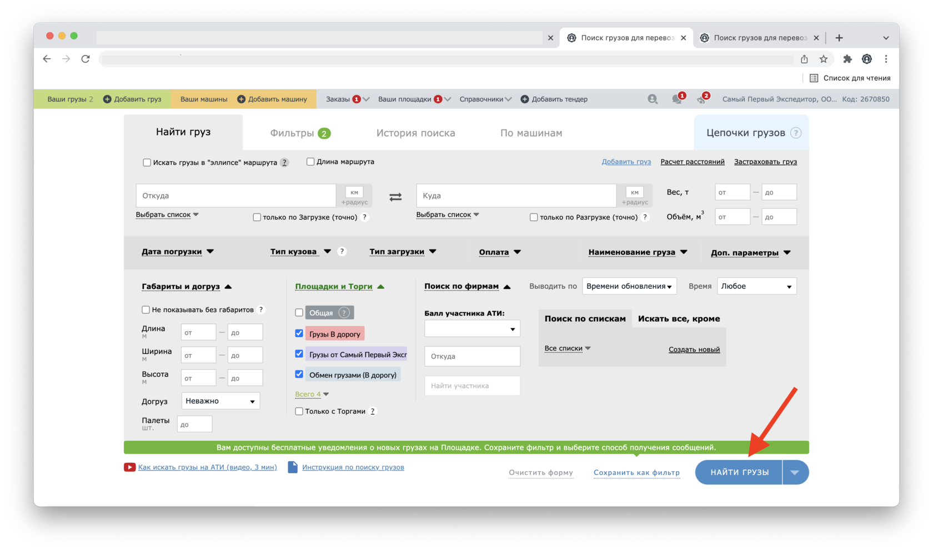Image resolution: width=933 pixels, height=551 pixels.
Task: Click the plus icon of "Добавить груз"
Action: (x=107, y=99)
